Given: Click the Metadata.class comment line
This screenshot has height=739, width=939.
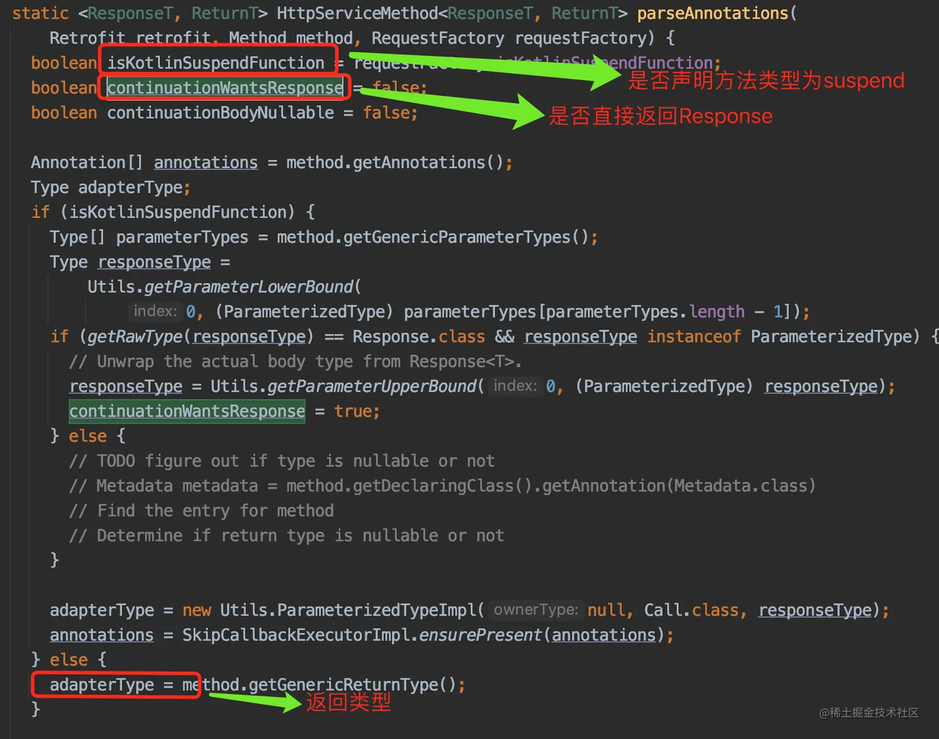Looking at the screenshot, I should [442, 485].
